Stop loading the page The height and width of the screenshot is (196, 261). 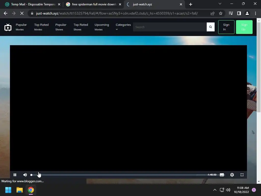[x=22, y=13]
